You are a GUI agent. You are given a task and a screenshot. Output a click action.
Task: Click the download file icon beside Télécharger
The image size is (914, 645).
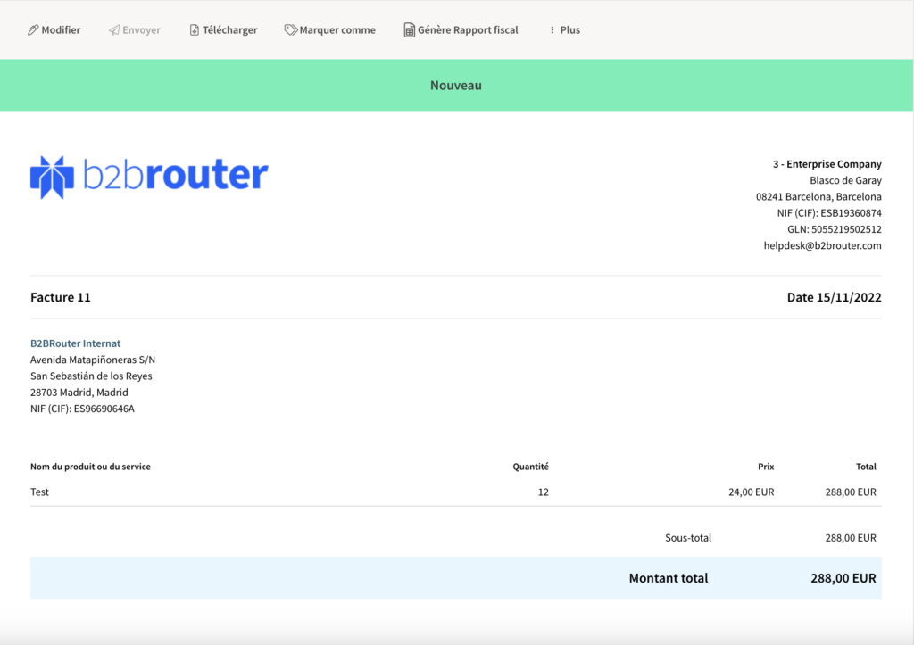[194, 29]
